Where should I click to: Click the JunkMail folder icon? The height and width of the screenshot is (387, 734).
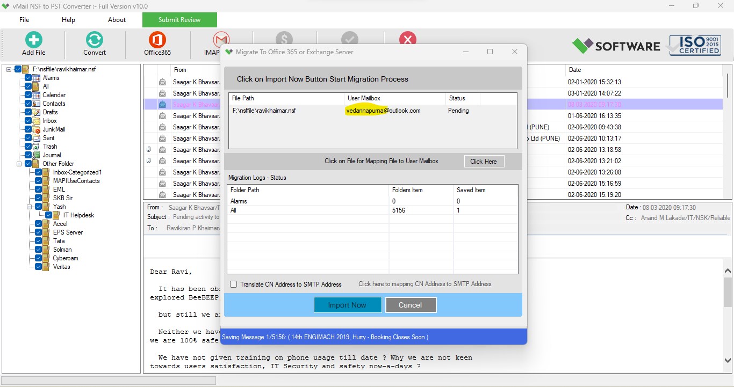pos(36,129)
